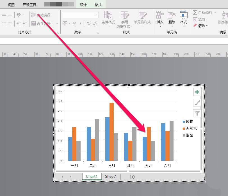Click the increase indent icon
Image resolution: width=228 pixels, height=196 pixels.
(25, 24)
